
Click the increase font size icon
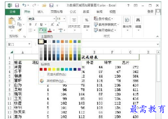click(x=52, y=24)
